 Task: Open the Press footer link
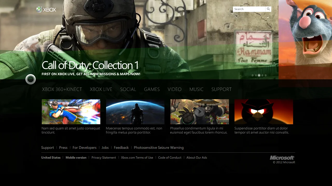(x=63, y=148)
